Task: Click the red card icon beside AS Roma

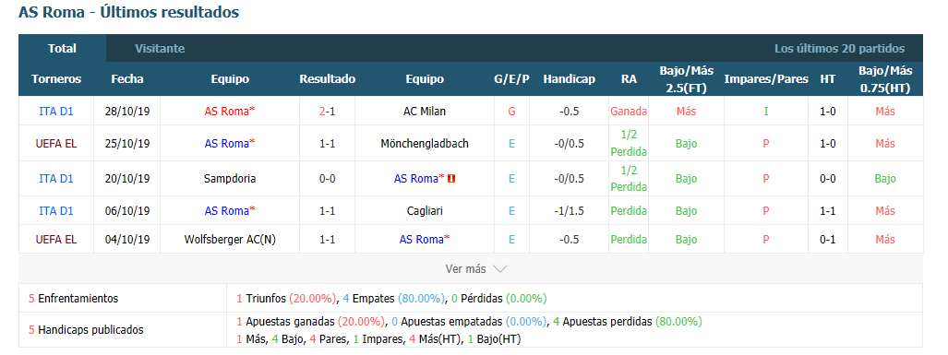Action: (x=451, y=179)
